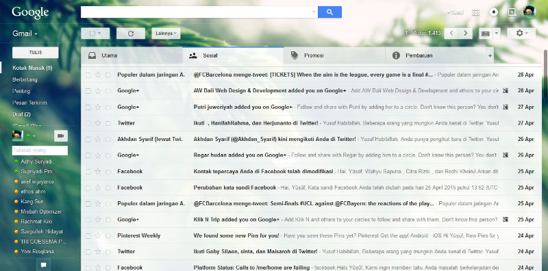Select the Klik N Trip email checkbox

point(88,220)
